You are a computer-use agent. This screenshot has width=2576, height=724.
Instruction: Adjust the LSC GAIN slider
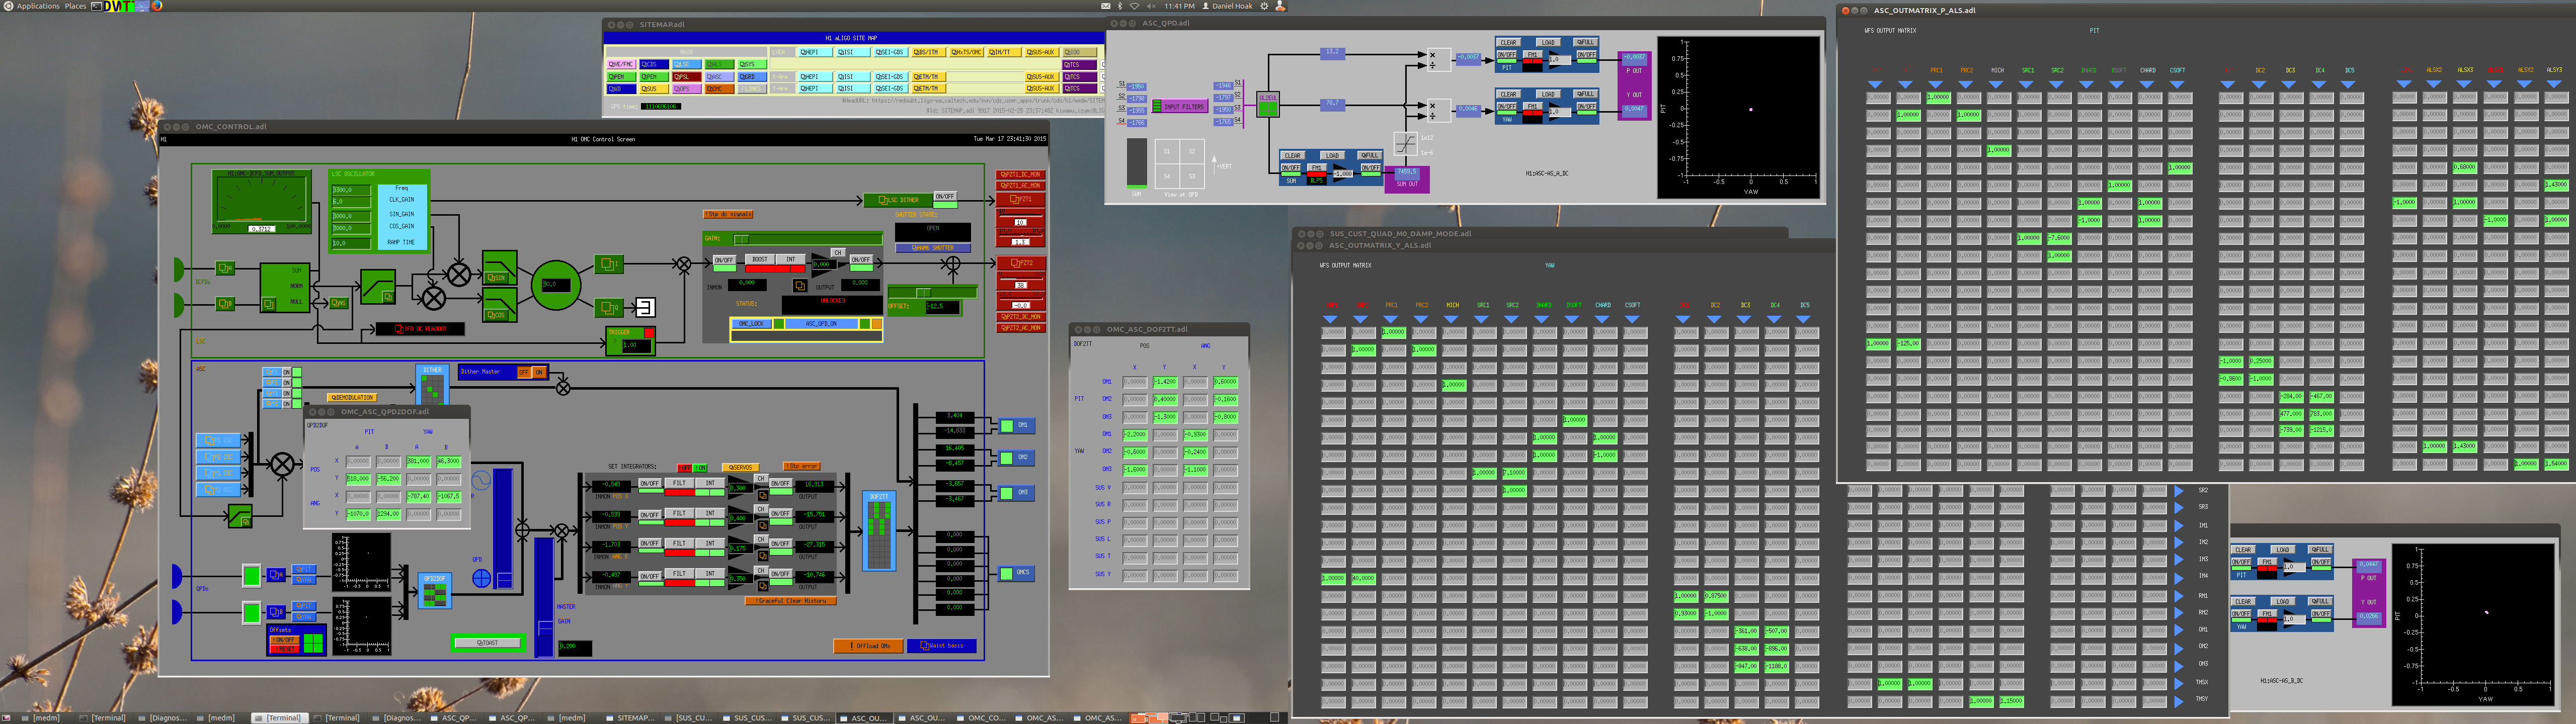point(808,239)
